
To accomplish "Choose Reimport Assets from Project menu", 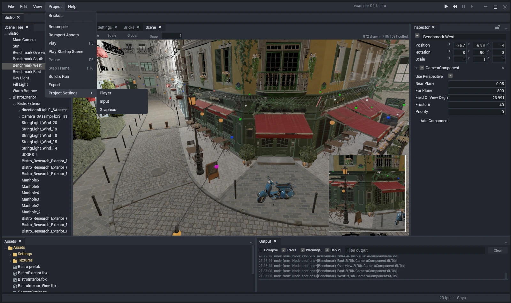I will pos(71,35).
